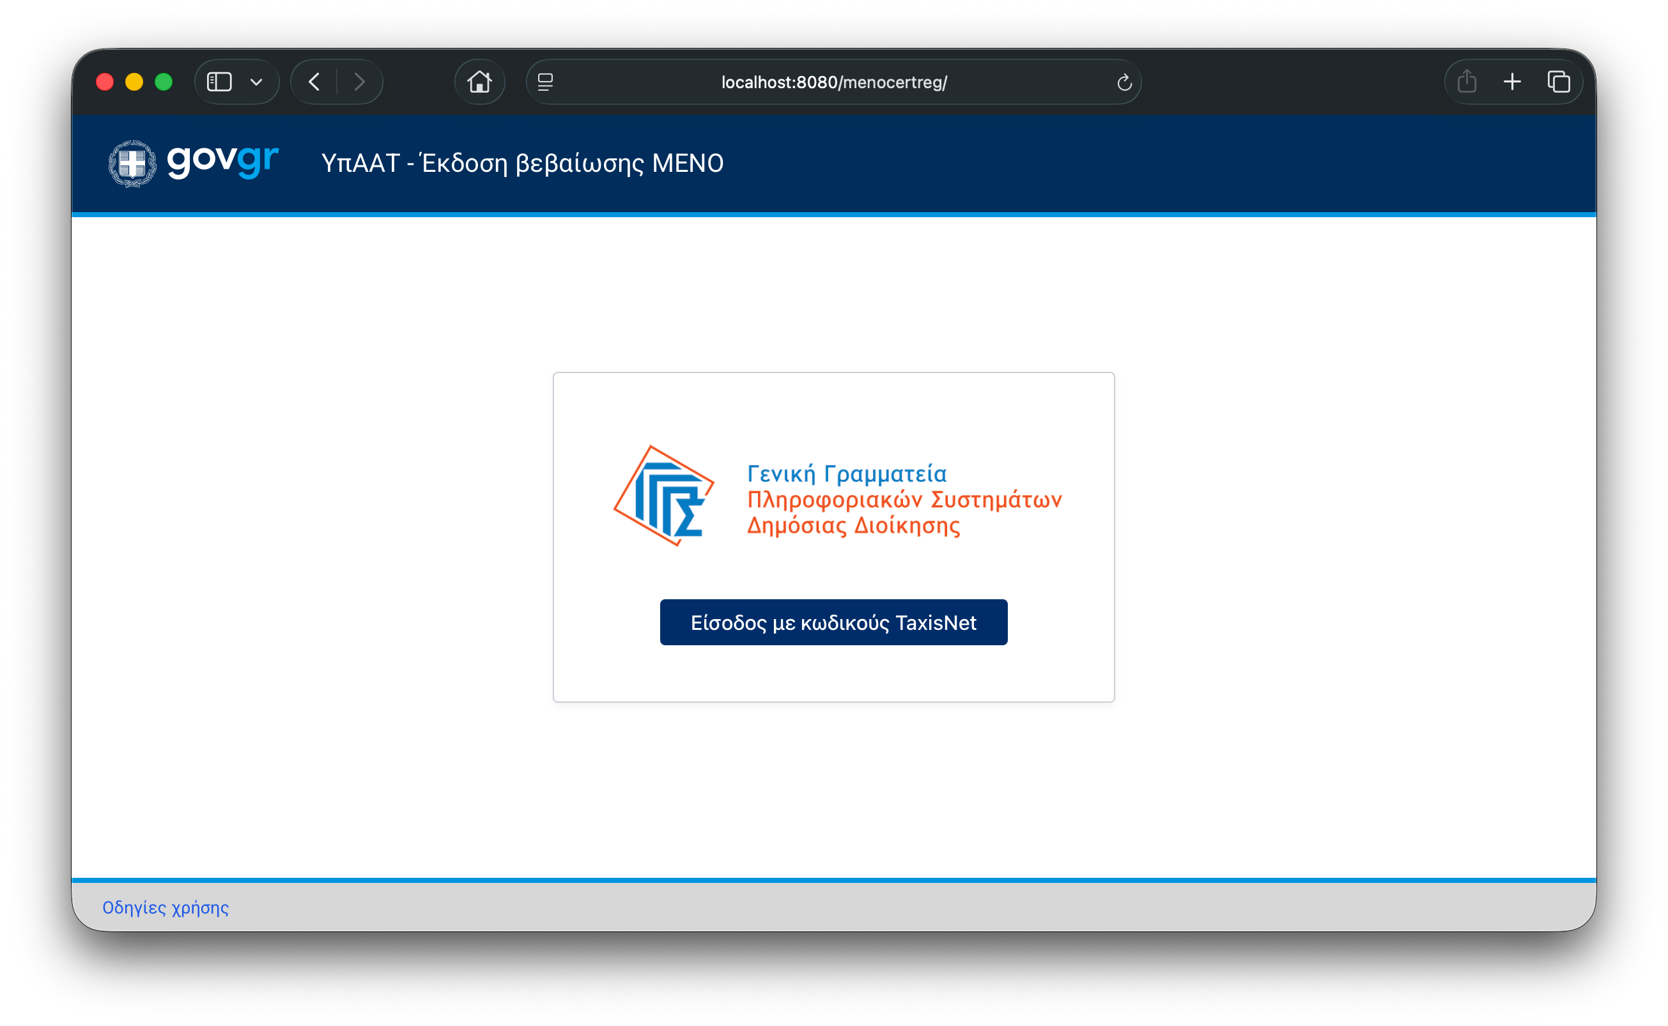This screenshot has width=1668, height=1026.
Task: Close the window with red button
Action: point(105,82)
